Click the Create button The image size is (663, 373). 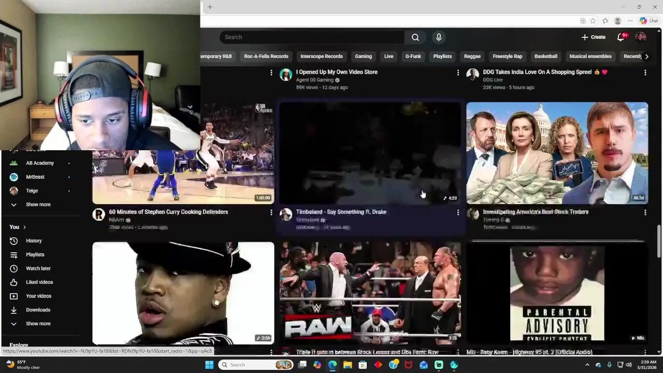(x=594, y=37)
